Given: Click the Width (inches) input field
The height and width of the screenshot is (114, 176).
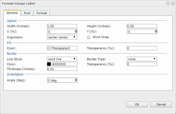Looking at the screenshot, I should coord(62,26).
